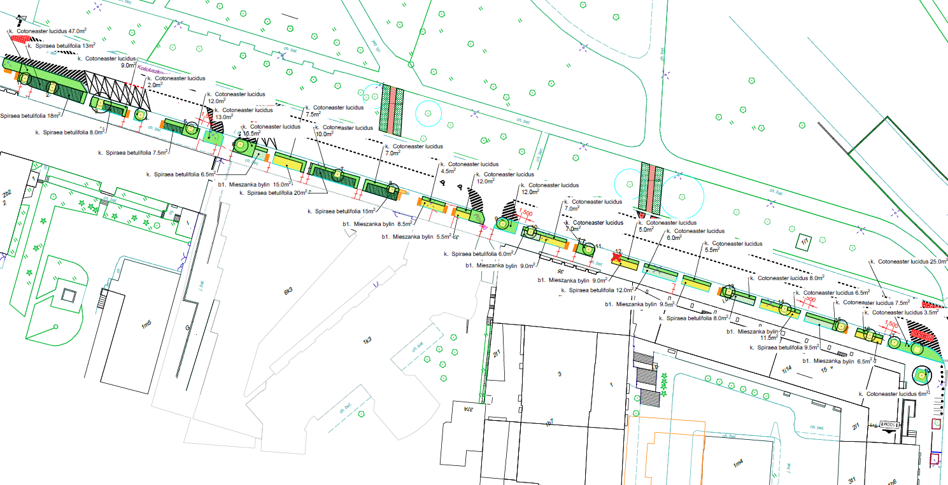Click the Cotoneaster lucidus 47.0m² label

(48, 30)
